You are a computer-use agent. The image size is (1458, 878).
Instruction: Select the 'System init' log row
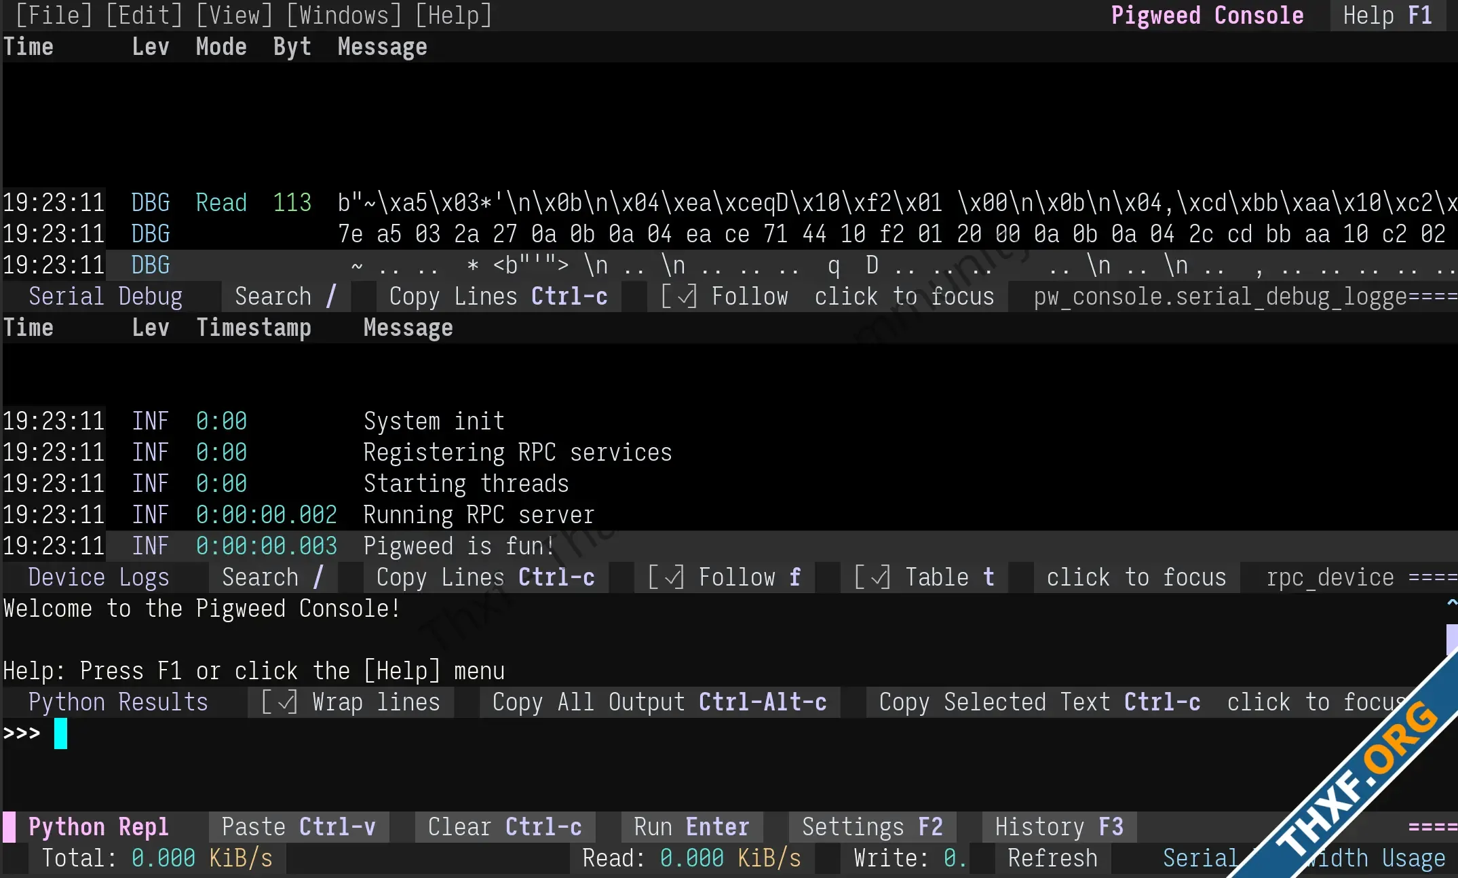coord(729,421)
